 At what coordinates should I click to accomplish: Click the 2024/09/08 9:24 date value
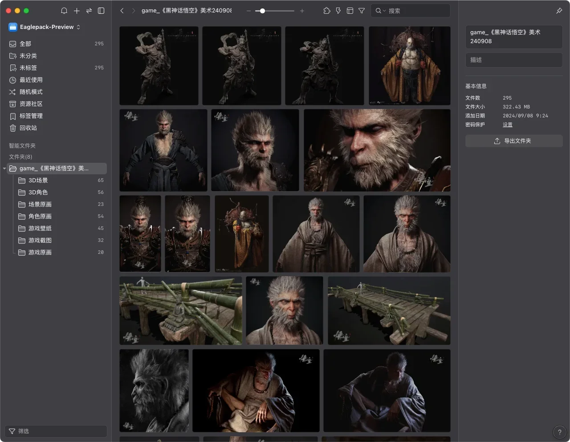pyautogui.click(x=525, y=116)
